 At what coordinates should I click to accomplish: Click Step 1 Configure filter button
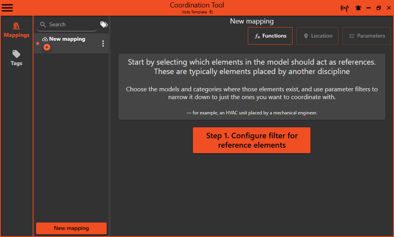click(x=252, y=140)
